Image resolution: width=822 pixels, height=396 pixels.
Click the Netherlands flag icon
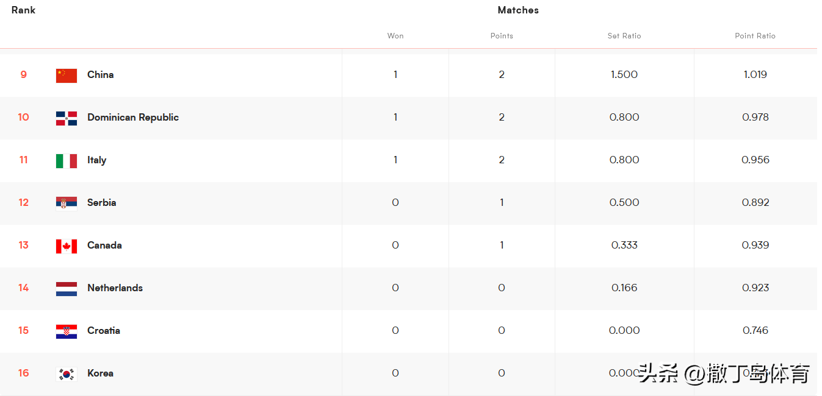[67, 289]
